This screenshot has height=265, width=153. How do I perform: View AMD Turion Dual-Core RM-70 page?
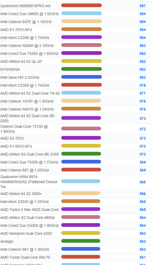point(25,257)
